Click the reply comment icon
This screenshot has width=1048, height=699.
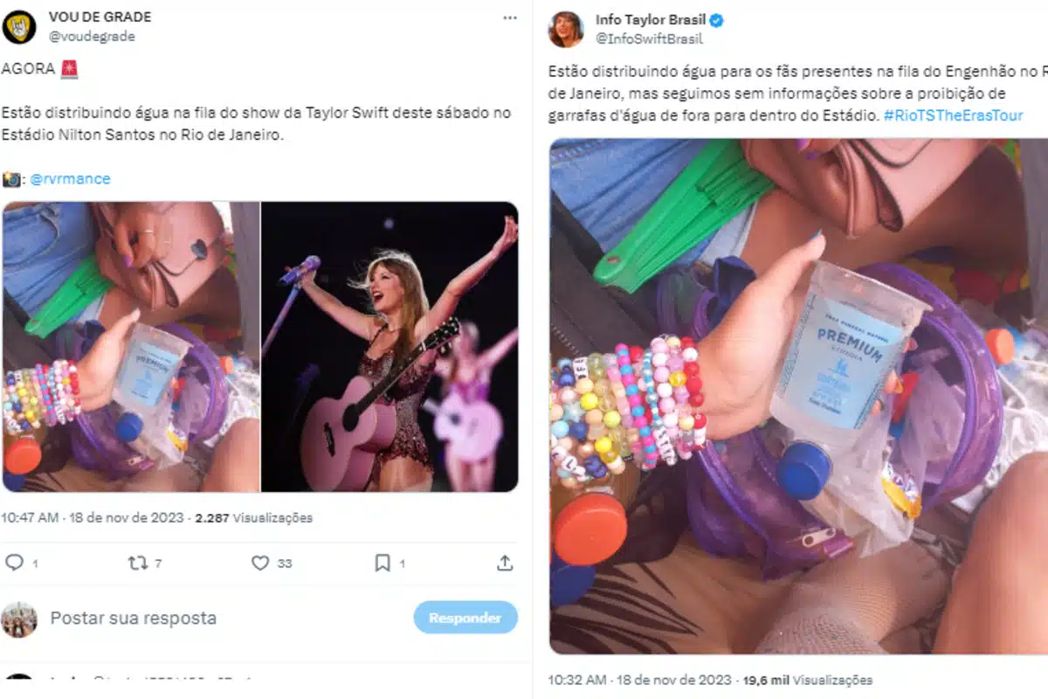tap(14, 563)
